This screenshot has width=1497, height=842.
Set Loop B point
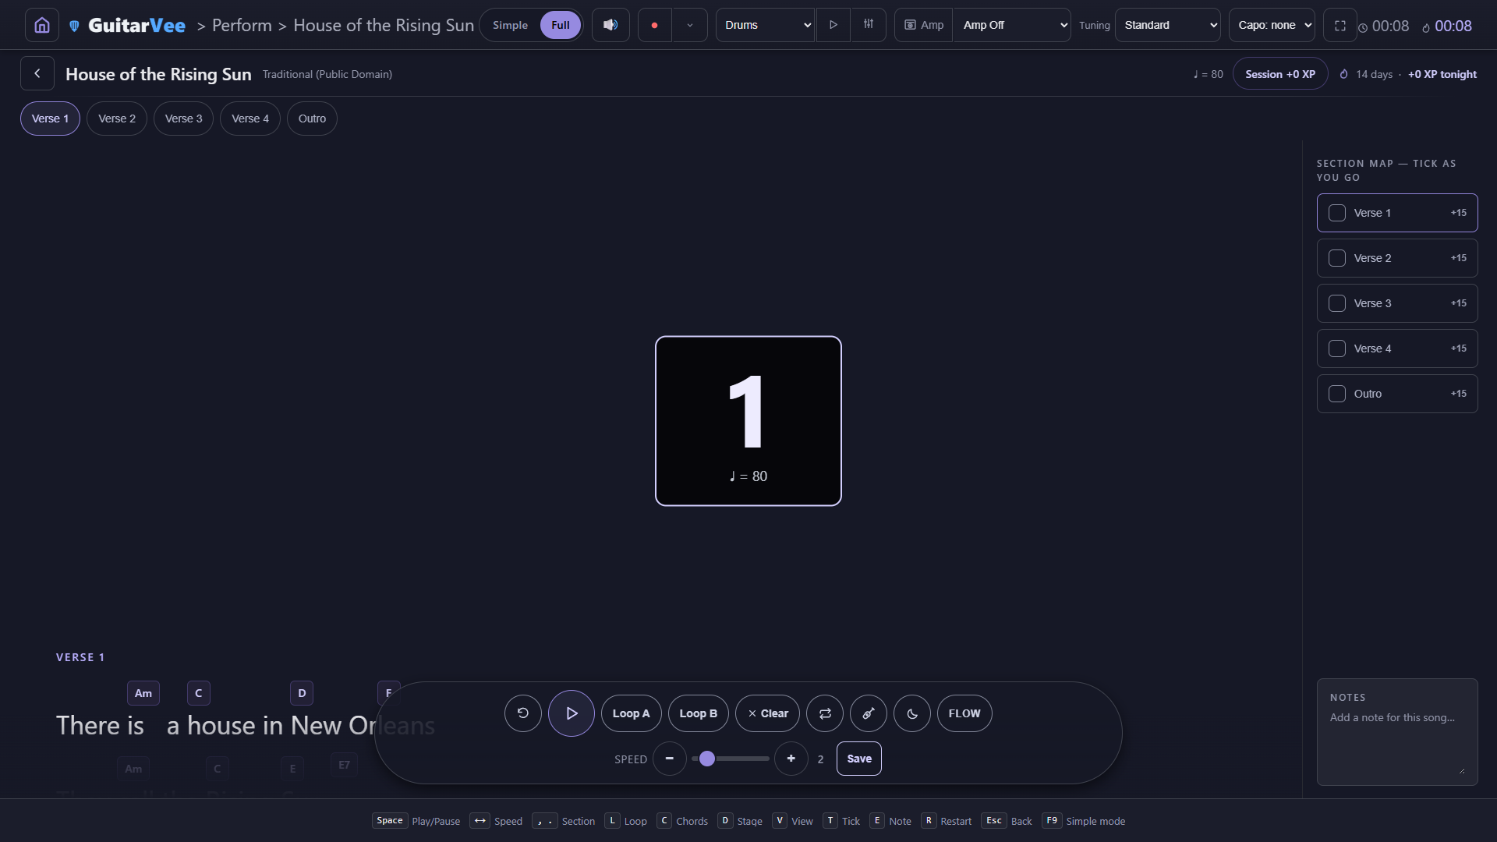point(699,713)
